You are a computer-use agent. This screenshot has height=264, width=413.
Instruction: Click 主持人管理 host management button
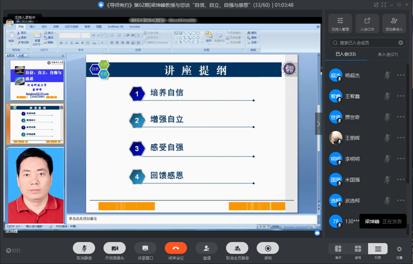coord(340,24)
